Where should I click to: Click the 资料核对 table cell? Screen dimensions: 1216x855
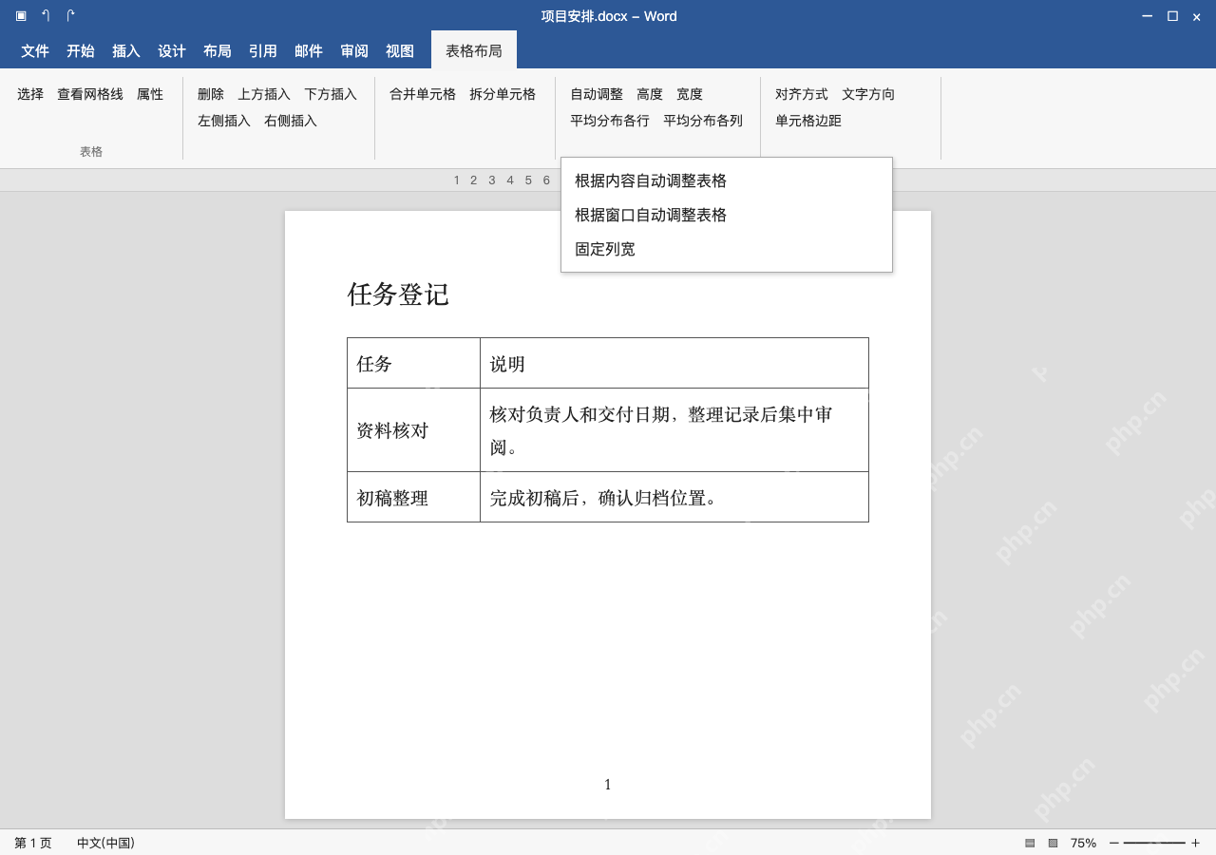click(413, 430)
